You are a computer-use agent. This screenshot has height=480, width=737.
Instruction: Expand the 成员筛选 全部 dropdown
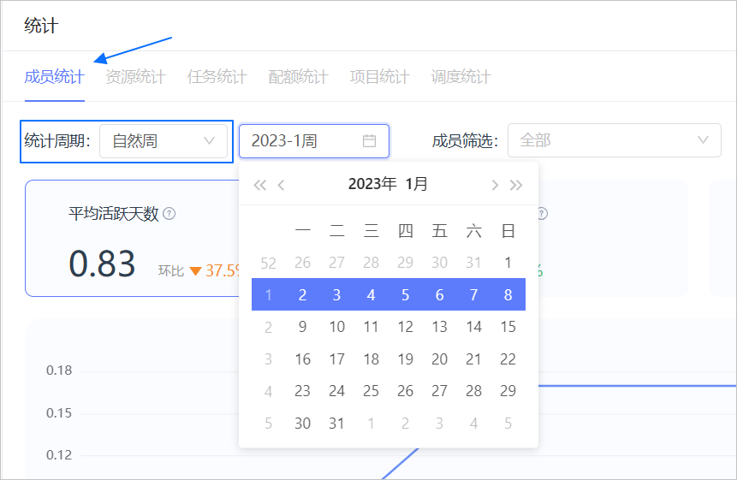[x=614, y=141]
